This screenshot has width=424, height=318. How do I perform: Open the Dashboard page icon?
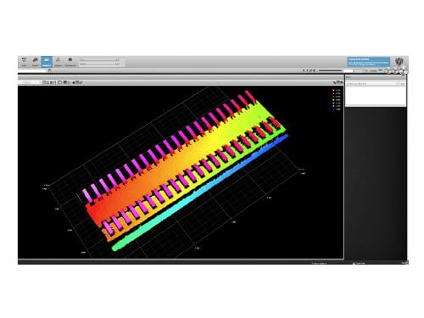(x=70, y=62)
